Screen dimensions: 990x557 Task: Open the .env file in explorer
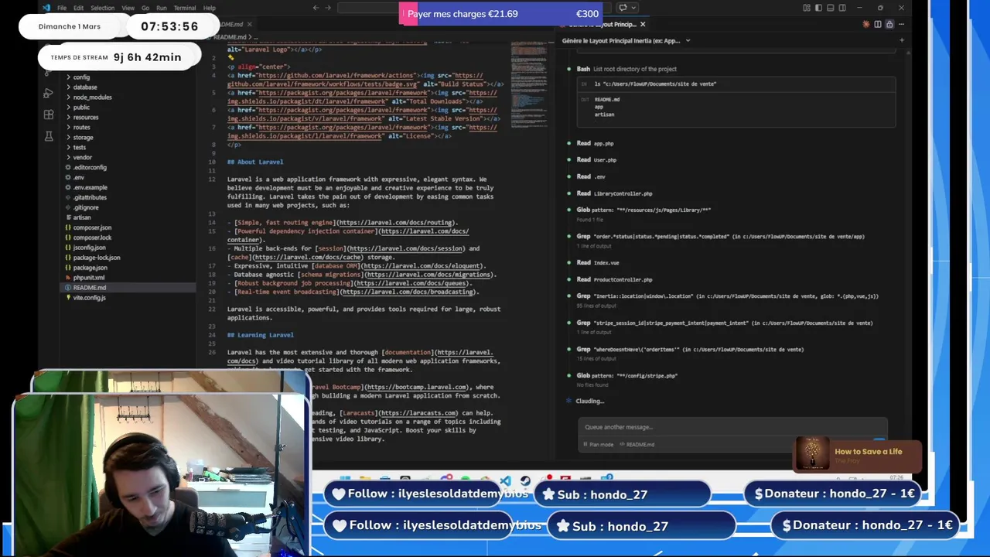[78, 178]
